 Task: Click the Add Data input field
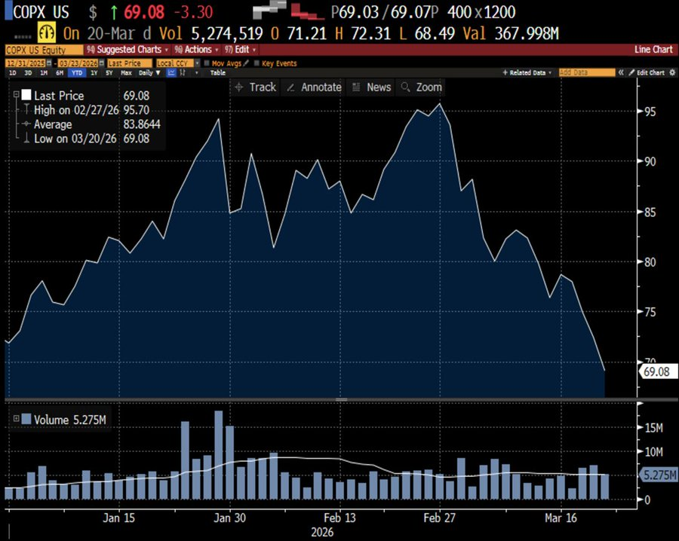[587, 72]
